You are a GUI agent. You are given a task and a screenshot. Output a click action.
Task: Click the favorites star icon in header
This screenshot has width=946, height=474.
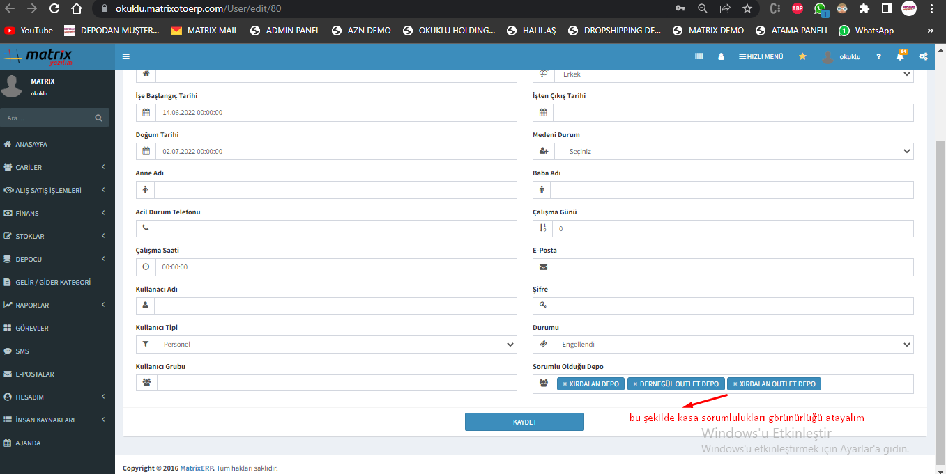802,56
